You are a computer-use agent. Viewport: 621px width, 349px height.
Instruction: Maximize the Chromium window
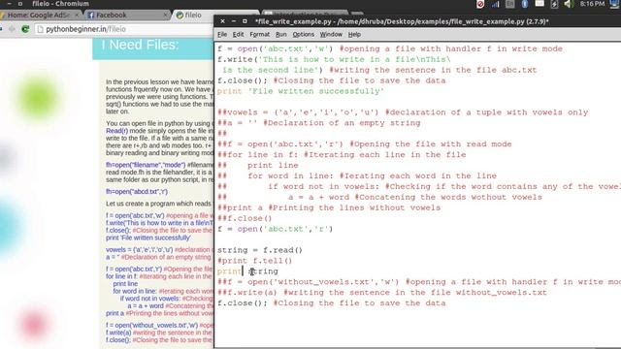(x=20, y=4)
